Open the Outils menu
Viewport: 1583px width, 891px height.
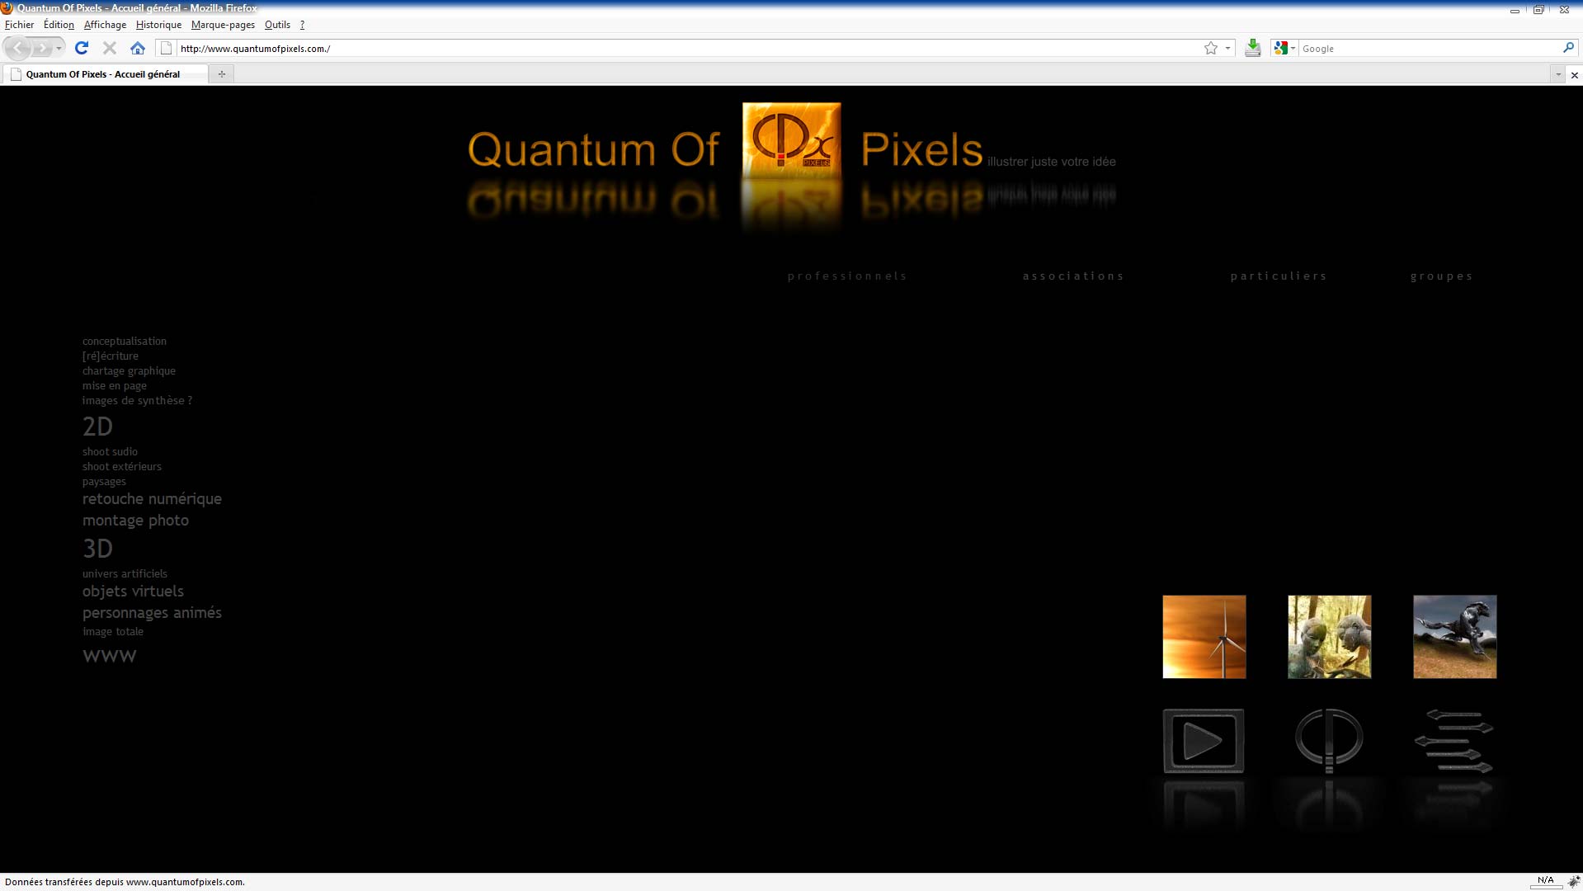277,25
